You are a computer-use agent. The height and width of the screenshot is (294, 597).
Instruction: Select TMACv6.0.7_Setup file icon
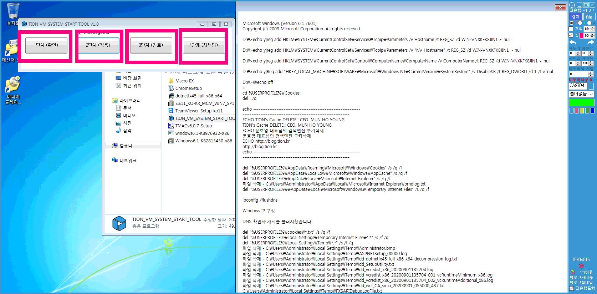(x=171, y=126)
